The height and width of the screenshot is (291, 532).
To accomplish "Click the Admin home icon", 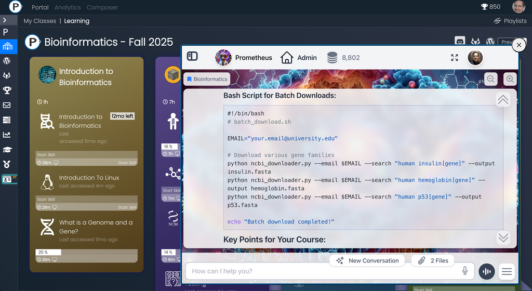I will tap(287, 58).
